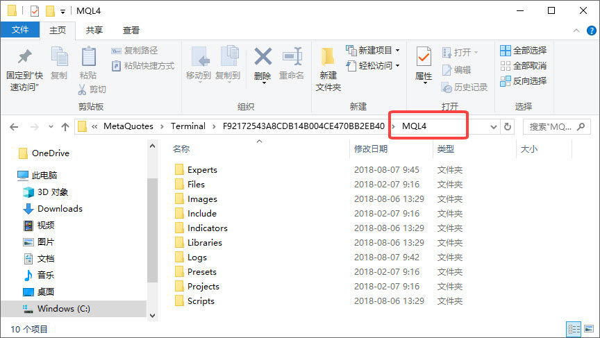Screen dimensions: 600x338
Task: Open the View ribbon tab
Action: pos(131,31)
